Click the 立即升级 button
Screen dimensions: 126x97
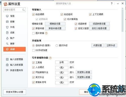111,45
